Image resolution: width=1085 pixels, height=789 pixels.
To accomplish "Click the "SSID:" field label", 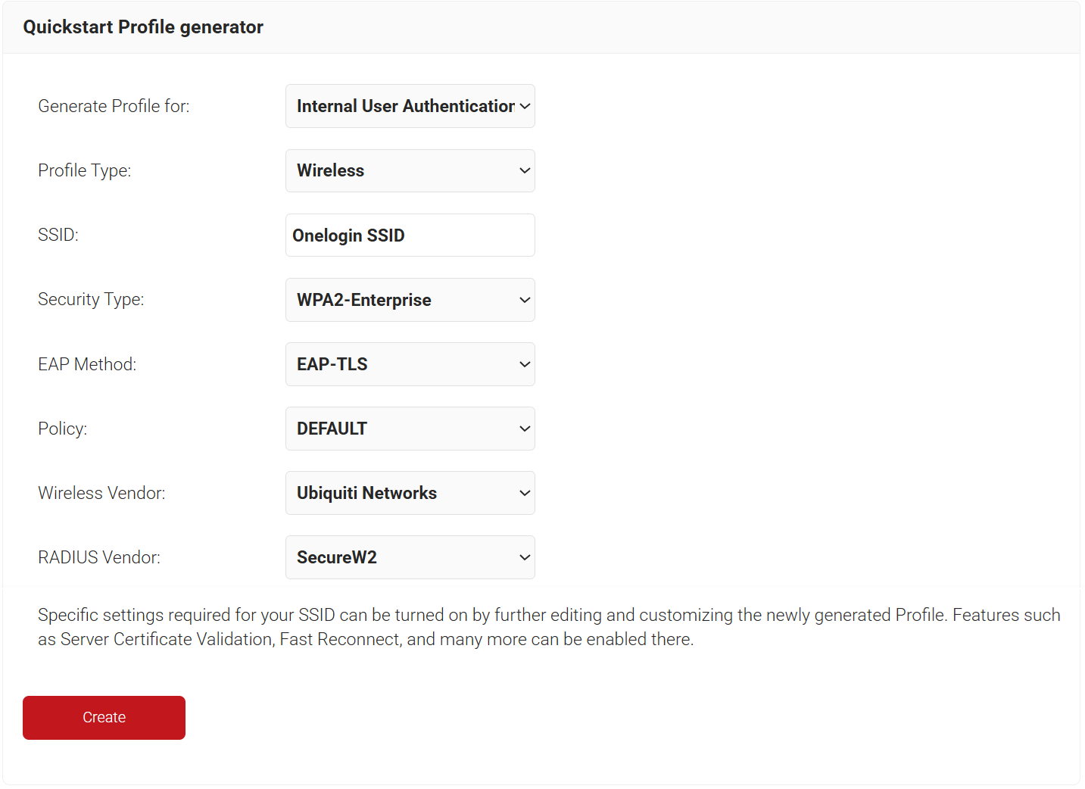I will 58,235.
